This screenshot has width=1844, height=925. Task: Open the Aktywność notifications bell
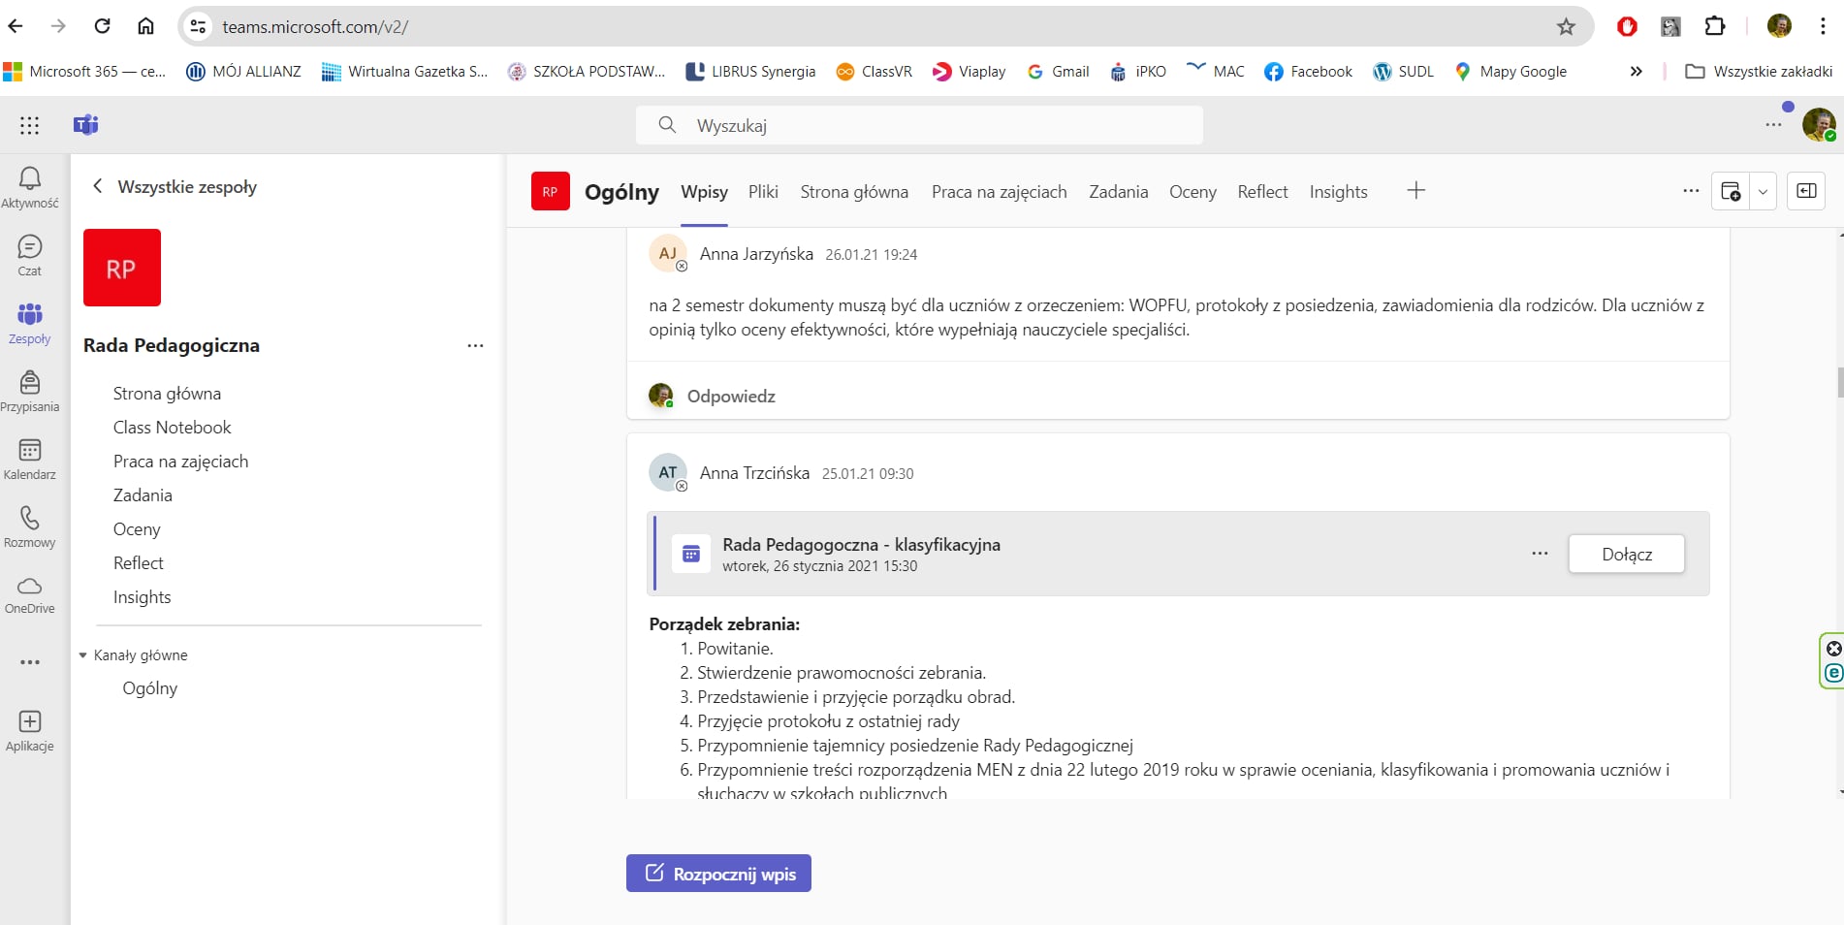[30, 186]
